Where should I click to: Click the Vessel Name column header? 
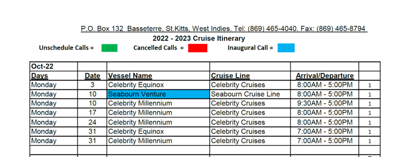click(130, 76)
